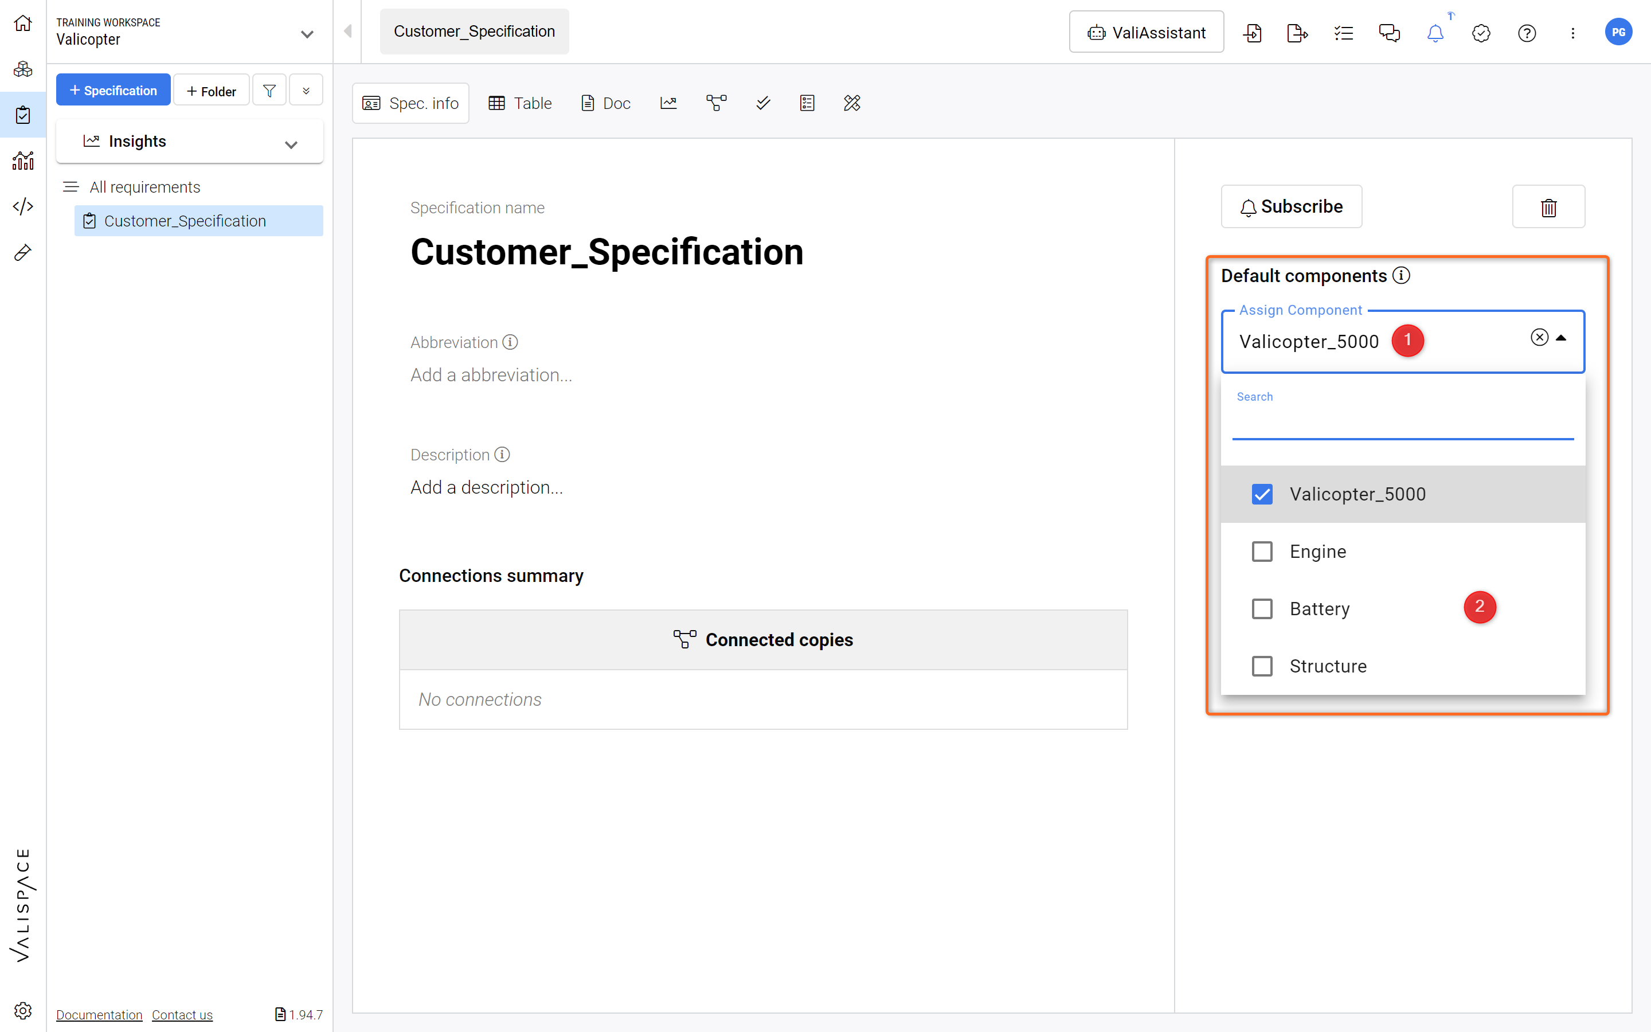1651x1032 pixels.
Task: Open the Requirements clipboard module icon
Action: [22, 115]
